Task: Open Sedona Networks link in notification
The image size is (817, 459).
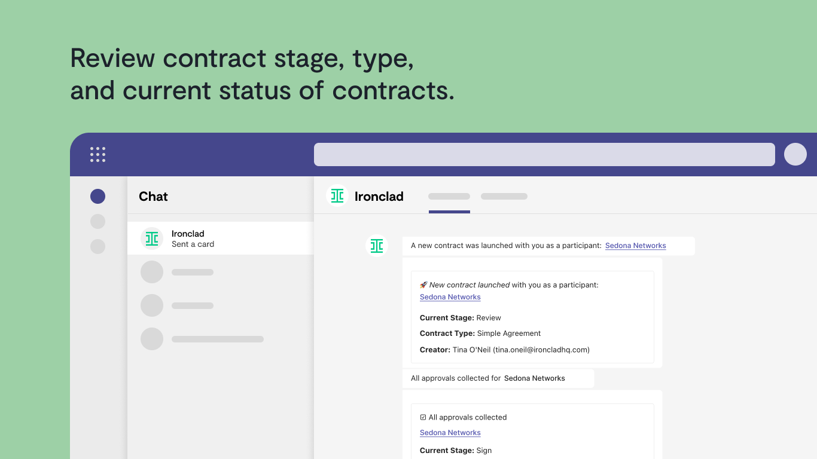Action: pos(635,246)
